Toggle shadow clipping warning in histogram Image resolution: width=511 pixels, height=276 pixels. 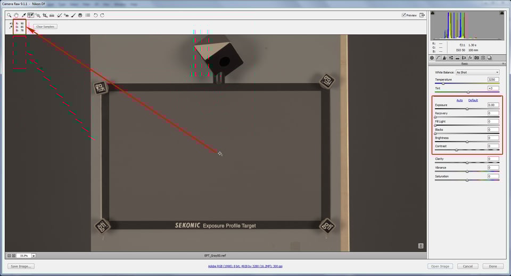tap(432, 13)
